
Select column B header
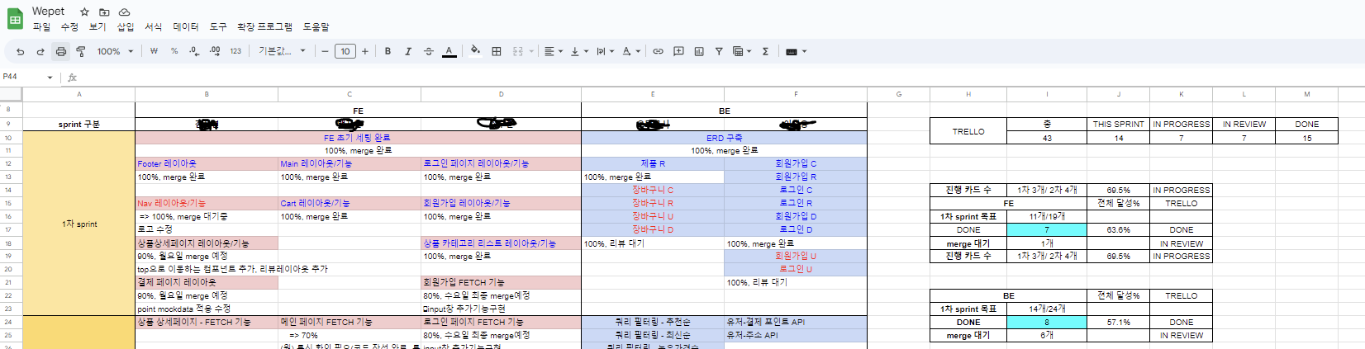(207, 94)
